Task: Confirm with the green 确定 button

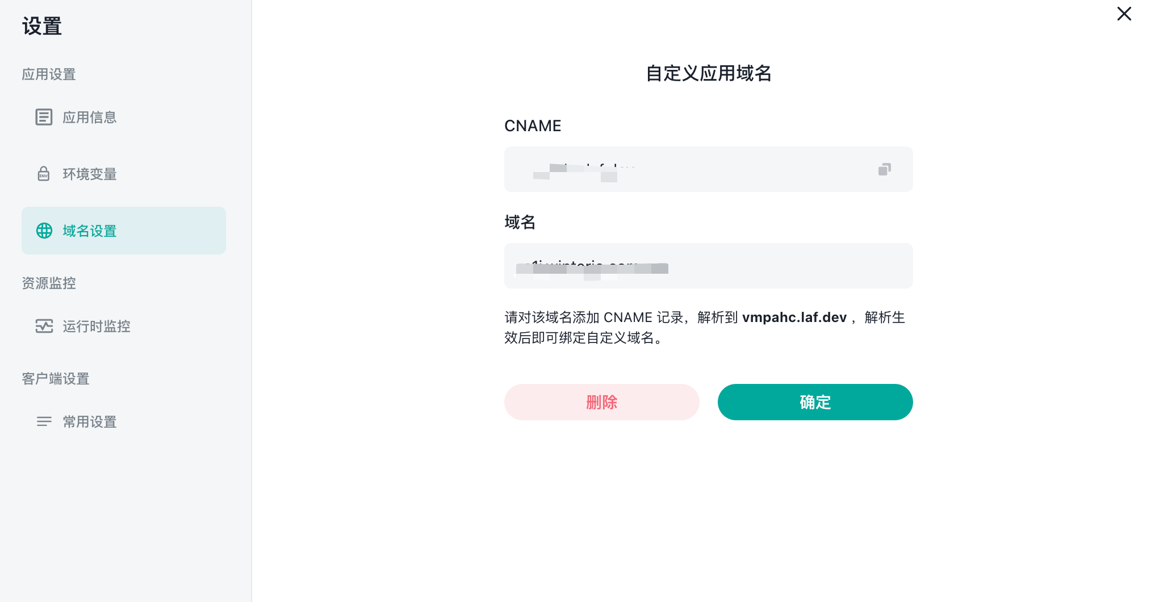Action: tap(815, 402)
